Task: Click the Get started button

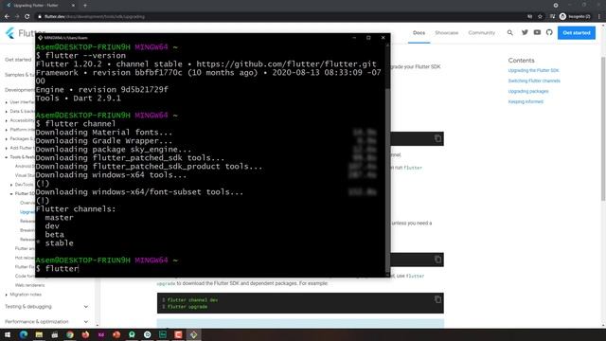Action: tap(577, 33)
